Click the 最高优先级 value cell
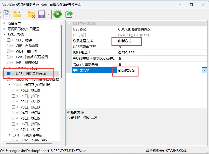209x154 pixels. (x=160, y=70)
